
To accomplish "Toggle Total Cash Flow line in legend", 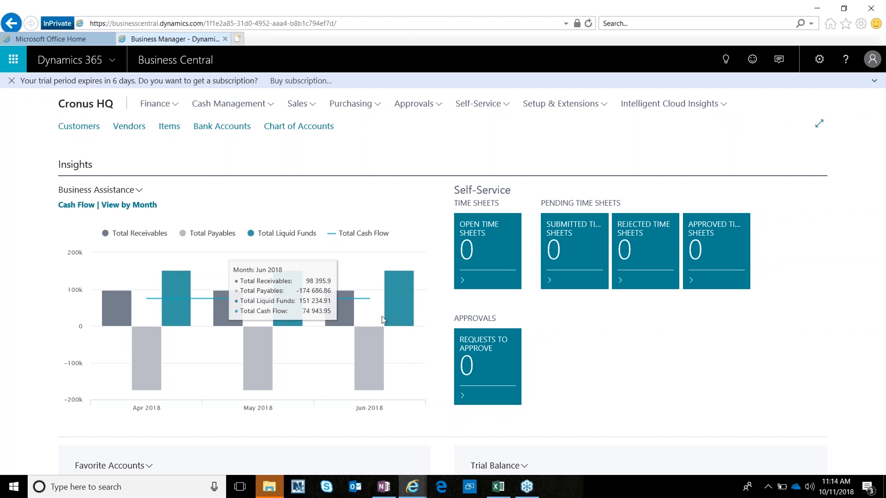I will click(x=358, y=233).
